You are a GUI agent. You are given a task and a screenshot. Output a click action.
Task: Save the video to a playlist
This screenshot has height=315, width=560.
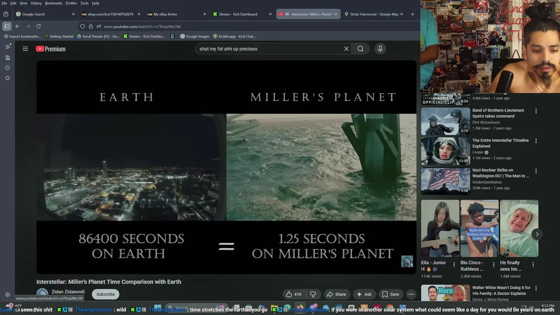click(x=390, y=294)
